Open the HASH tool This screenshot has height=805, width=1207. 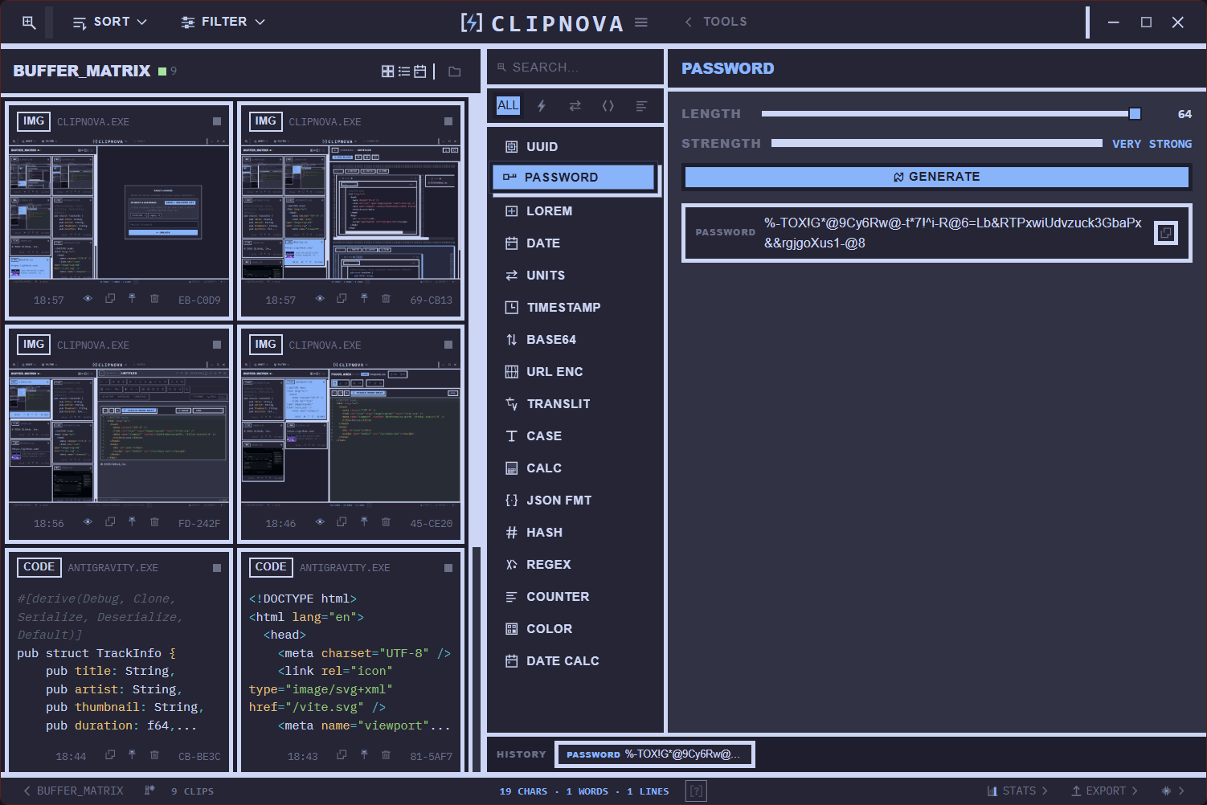(x=575, y=532)
